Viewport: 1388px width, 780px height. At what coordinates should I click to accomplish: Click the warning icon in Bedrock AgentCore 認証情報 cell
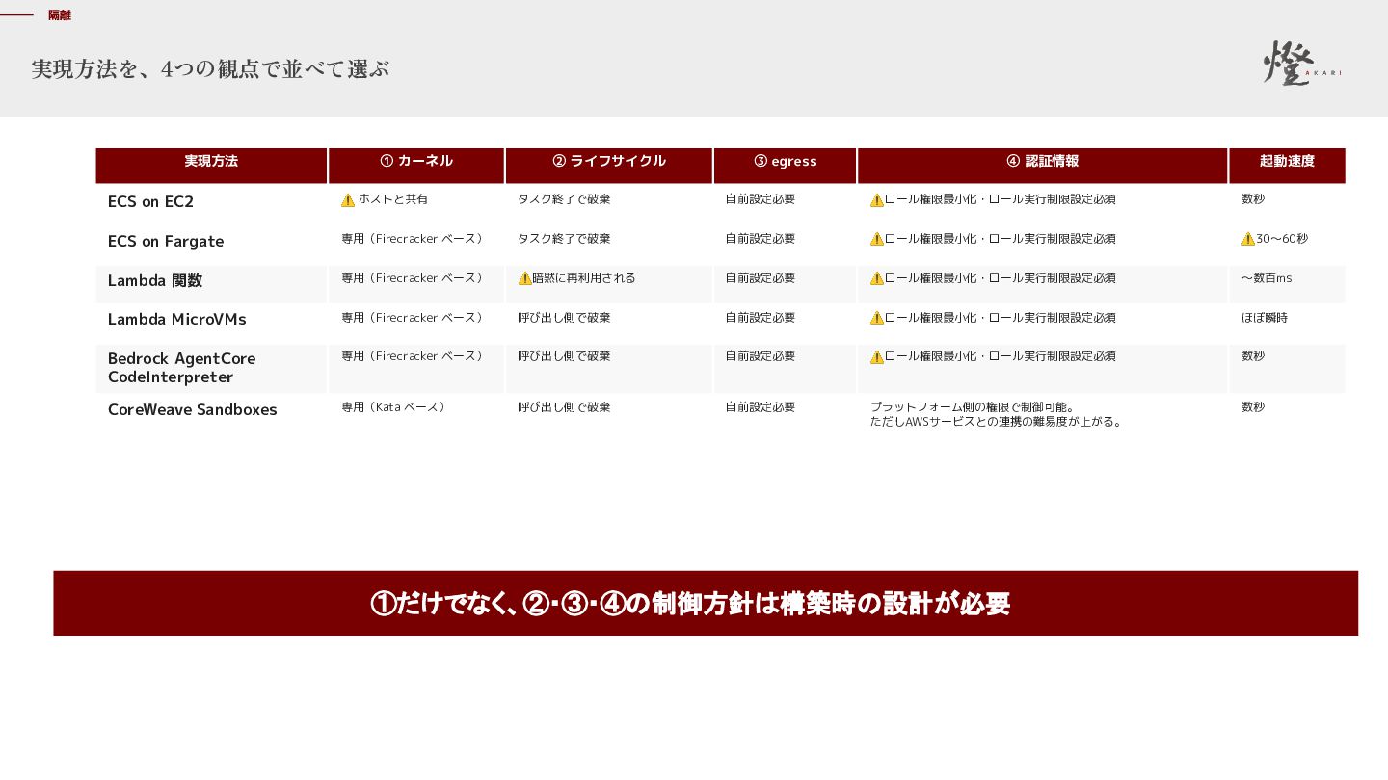click(x=877, y=357)
